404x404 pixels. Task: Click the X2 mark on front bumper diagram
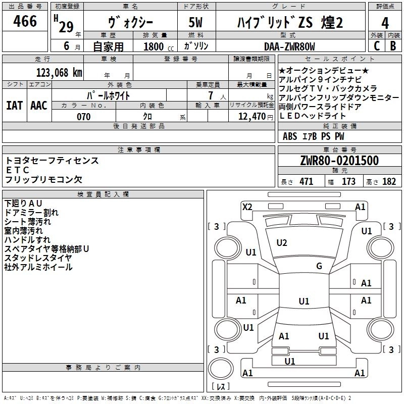pyautogui.click(x=247, y=207)
